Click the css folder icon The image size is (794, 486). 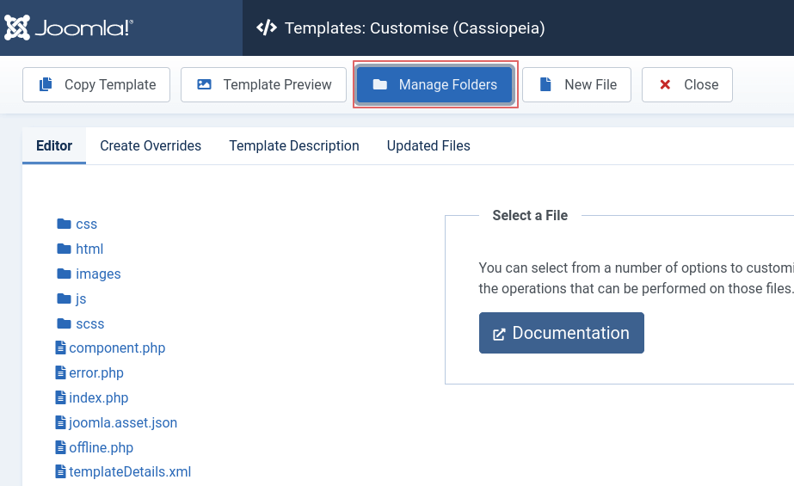click(x=64, y=224)
